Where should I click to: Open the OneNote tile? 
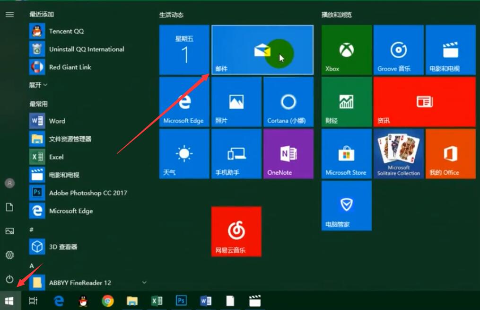pos(288,154)
